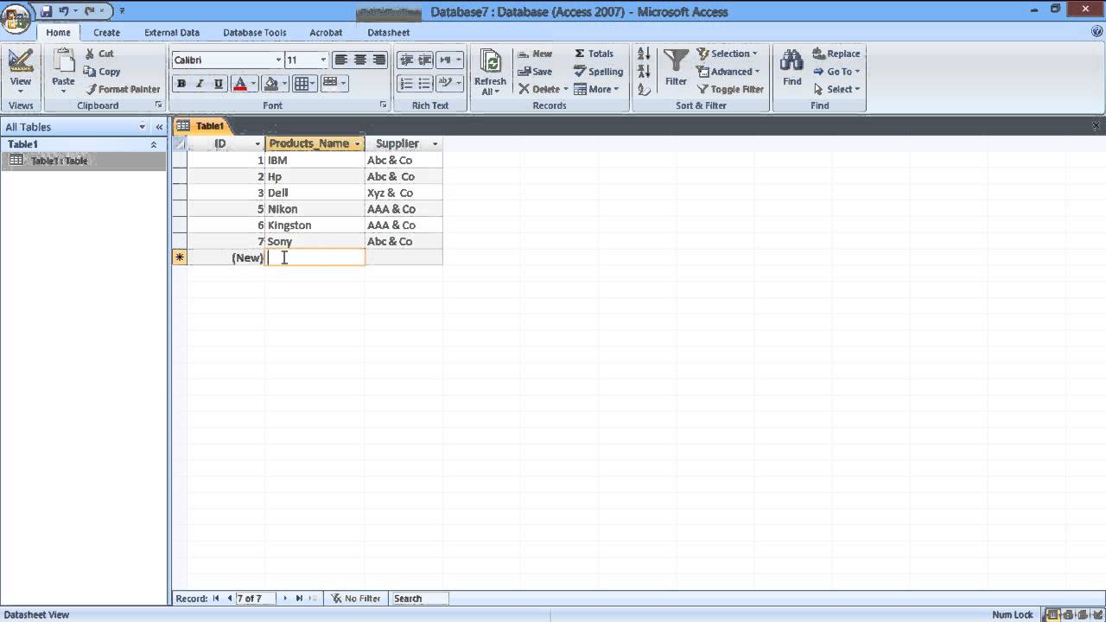Screen dimensions: 1106x622
Task: Toggle bold formatting
Action: [x=181, y=84]
